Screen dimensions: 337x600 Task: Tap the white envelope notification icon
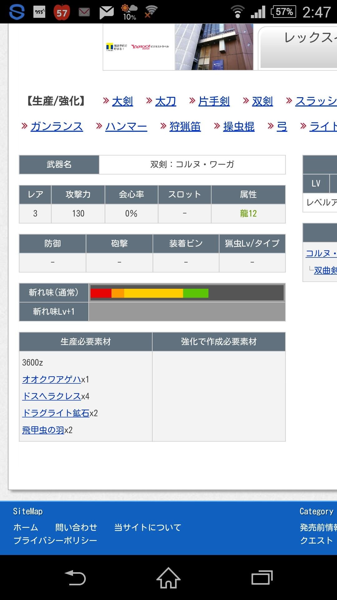107,12
